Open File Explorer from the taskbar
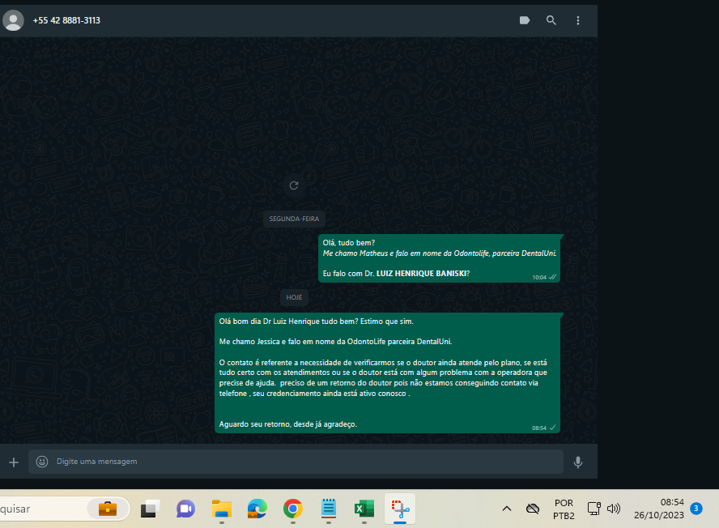 pos(221,509)
